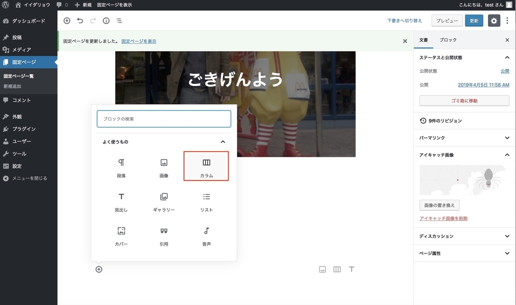This screenshot has height=305, width=516.
Task: Open 9件のリビジョン
Action: [x=464, y=121]
